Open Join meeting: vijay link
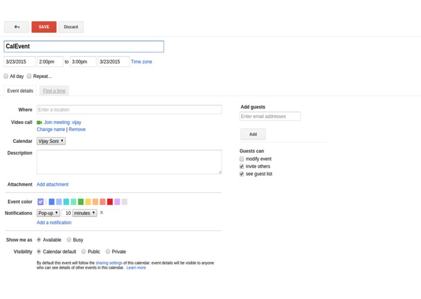Screen dimensions: 421x299 pyautogui.click(x=62, y=122)
